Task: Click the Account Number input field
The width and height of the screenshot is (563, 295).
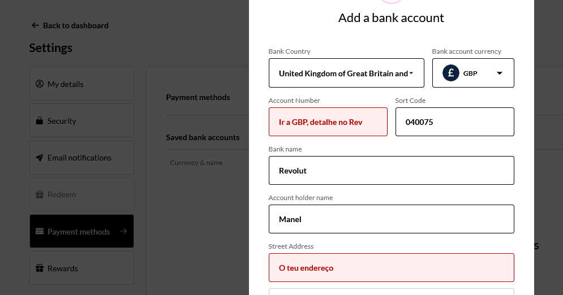Action: 328,122
